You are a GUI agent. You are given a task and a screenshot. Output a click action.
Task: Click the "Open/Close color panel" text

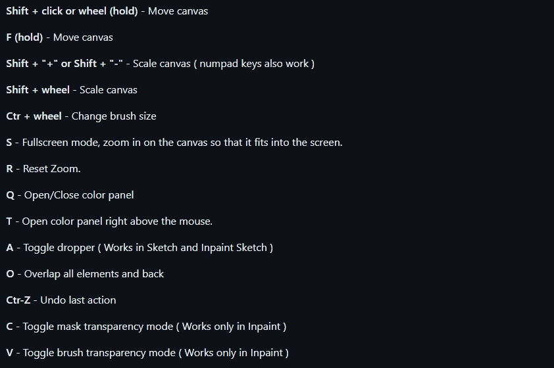pos(79,195)
